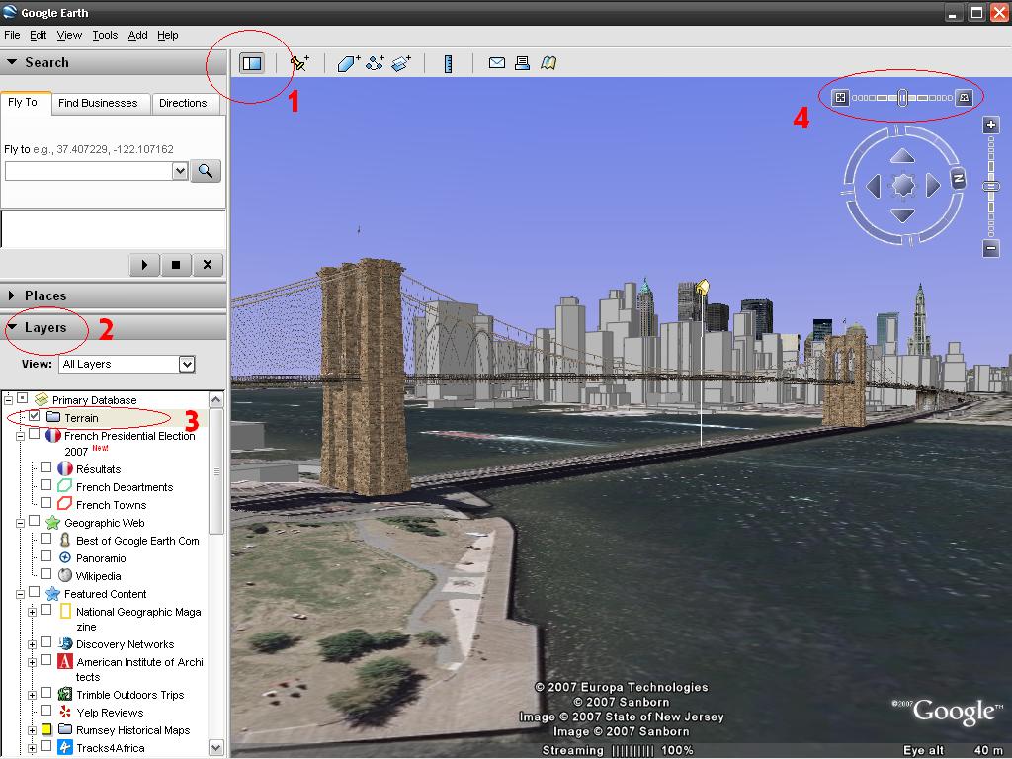
Task: Click the layers list scroll down arrow
Action: tap(216, 748)
